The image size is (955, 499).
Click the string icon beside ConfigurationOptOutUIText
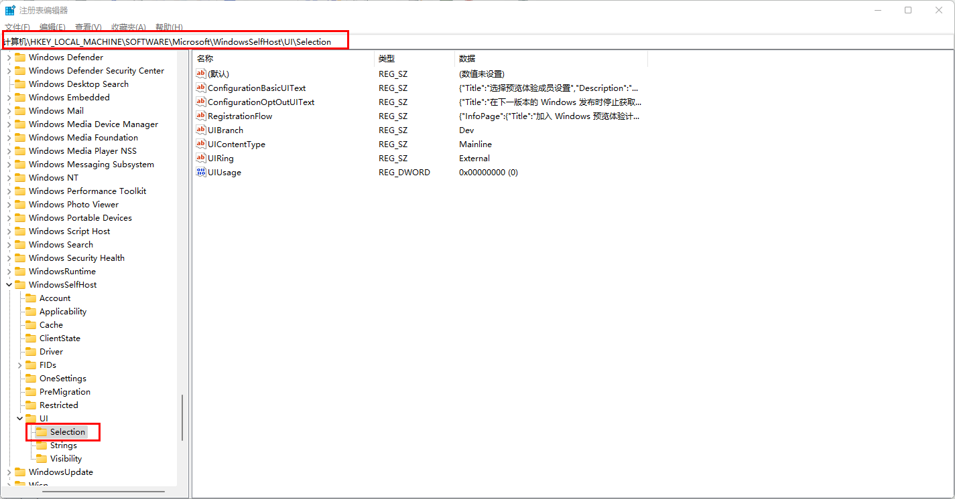(x=200, y=102)
